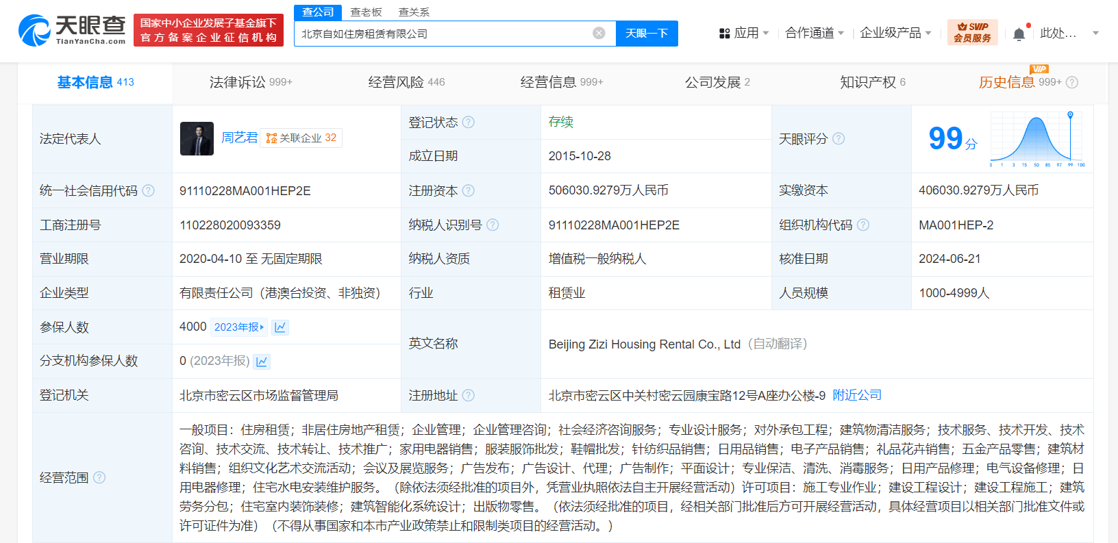Click the English name Beijing Zizi Housing Rental

[x=645, y=344]
